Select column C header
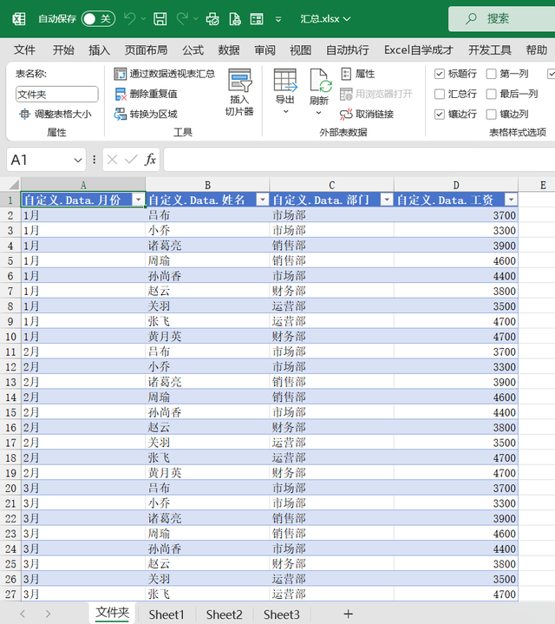The width and height of the screenshot is (555, 624). point(331,185)
